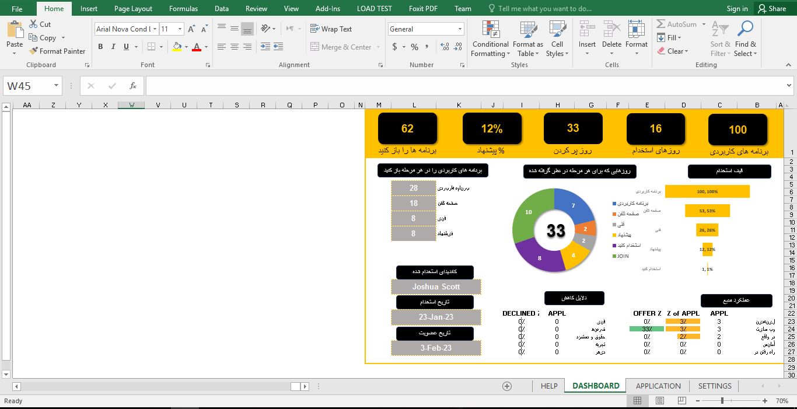Switch to the APPLICATION sheet tab
The height and width of the screenshot is (409, 797).
(x=658, y=386)
